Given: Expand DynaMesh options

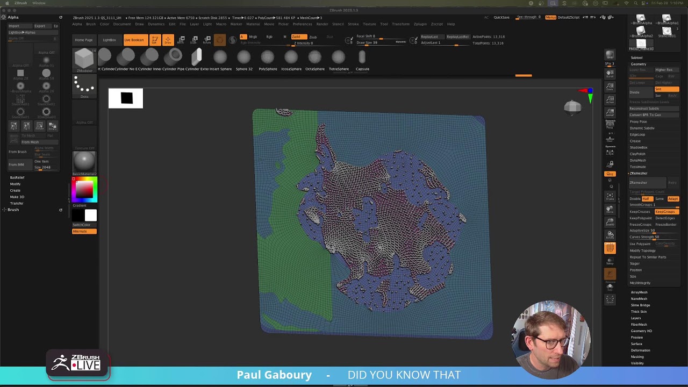Looking at the screenshot, I should 638,160.
